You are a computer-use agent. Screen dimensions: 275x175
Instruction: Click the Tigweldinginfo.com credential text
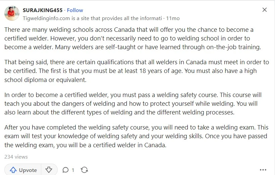[x=92, y=18]
